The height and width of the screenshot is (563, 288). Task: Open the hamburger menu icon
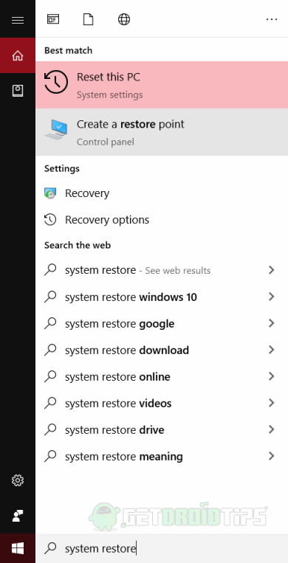[18, 21]
